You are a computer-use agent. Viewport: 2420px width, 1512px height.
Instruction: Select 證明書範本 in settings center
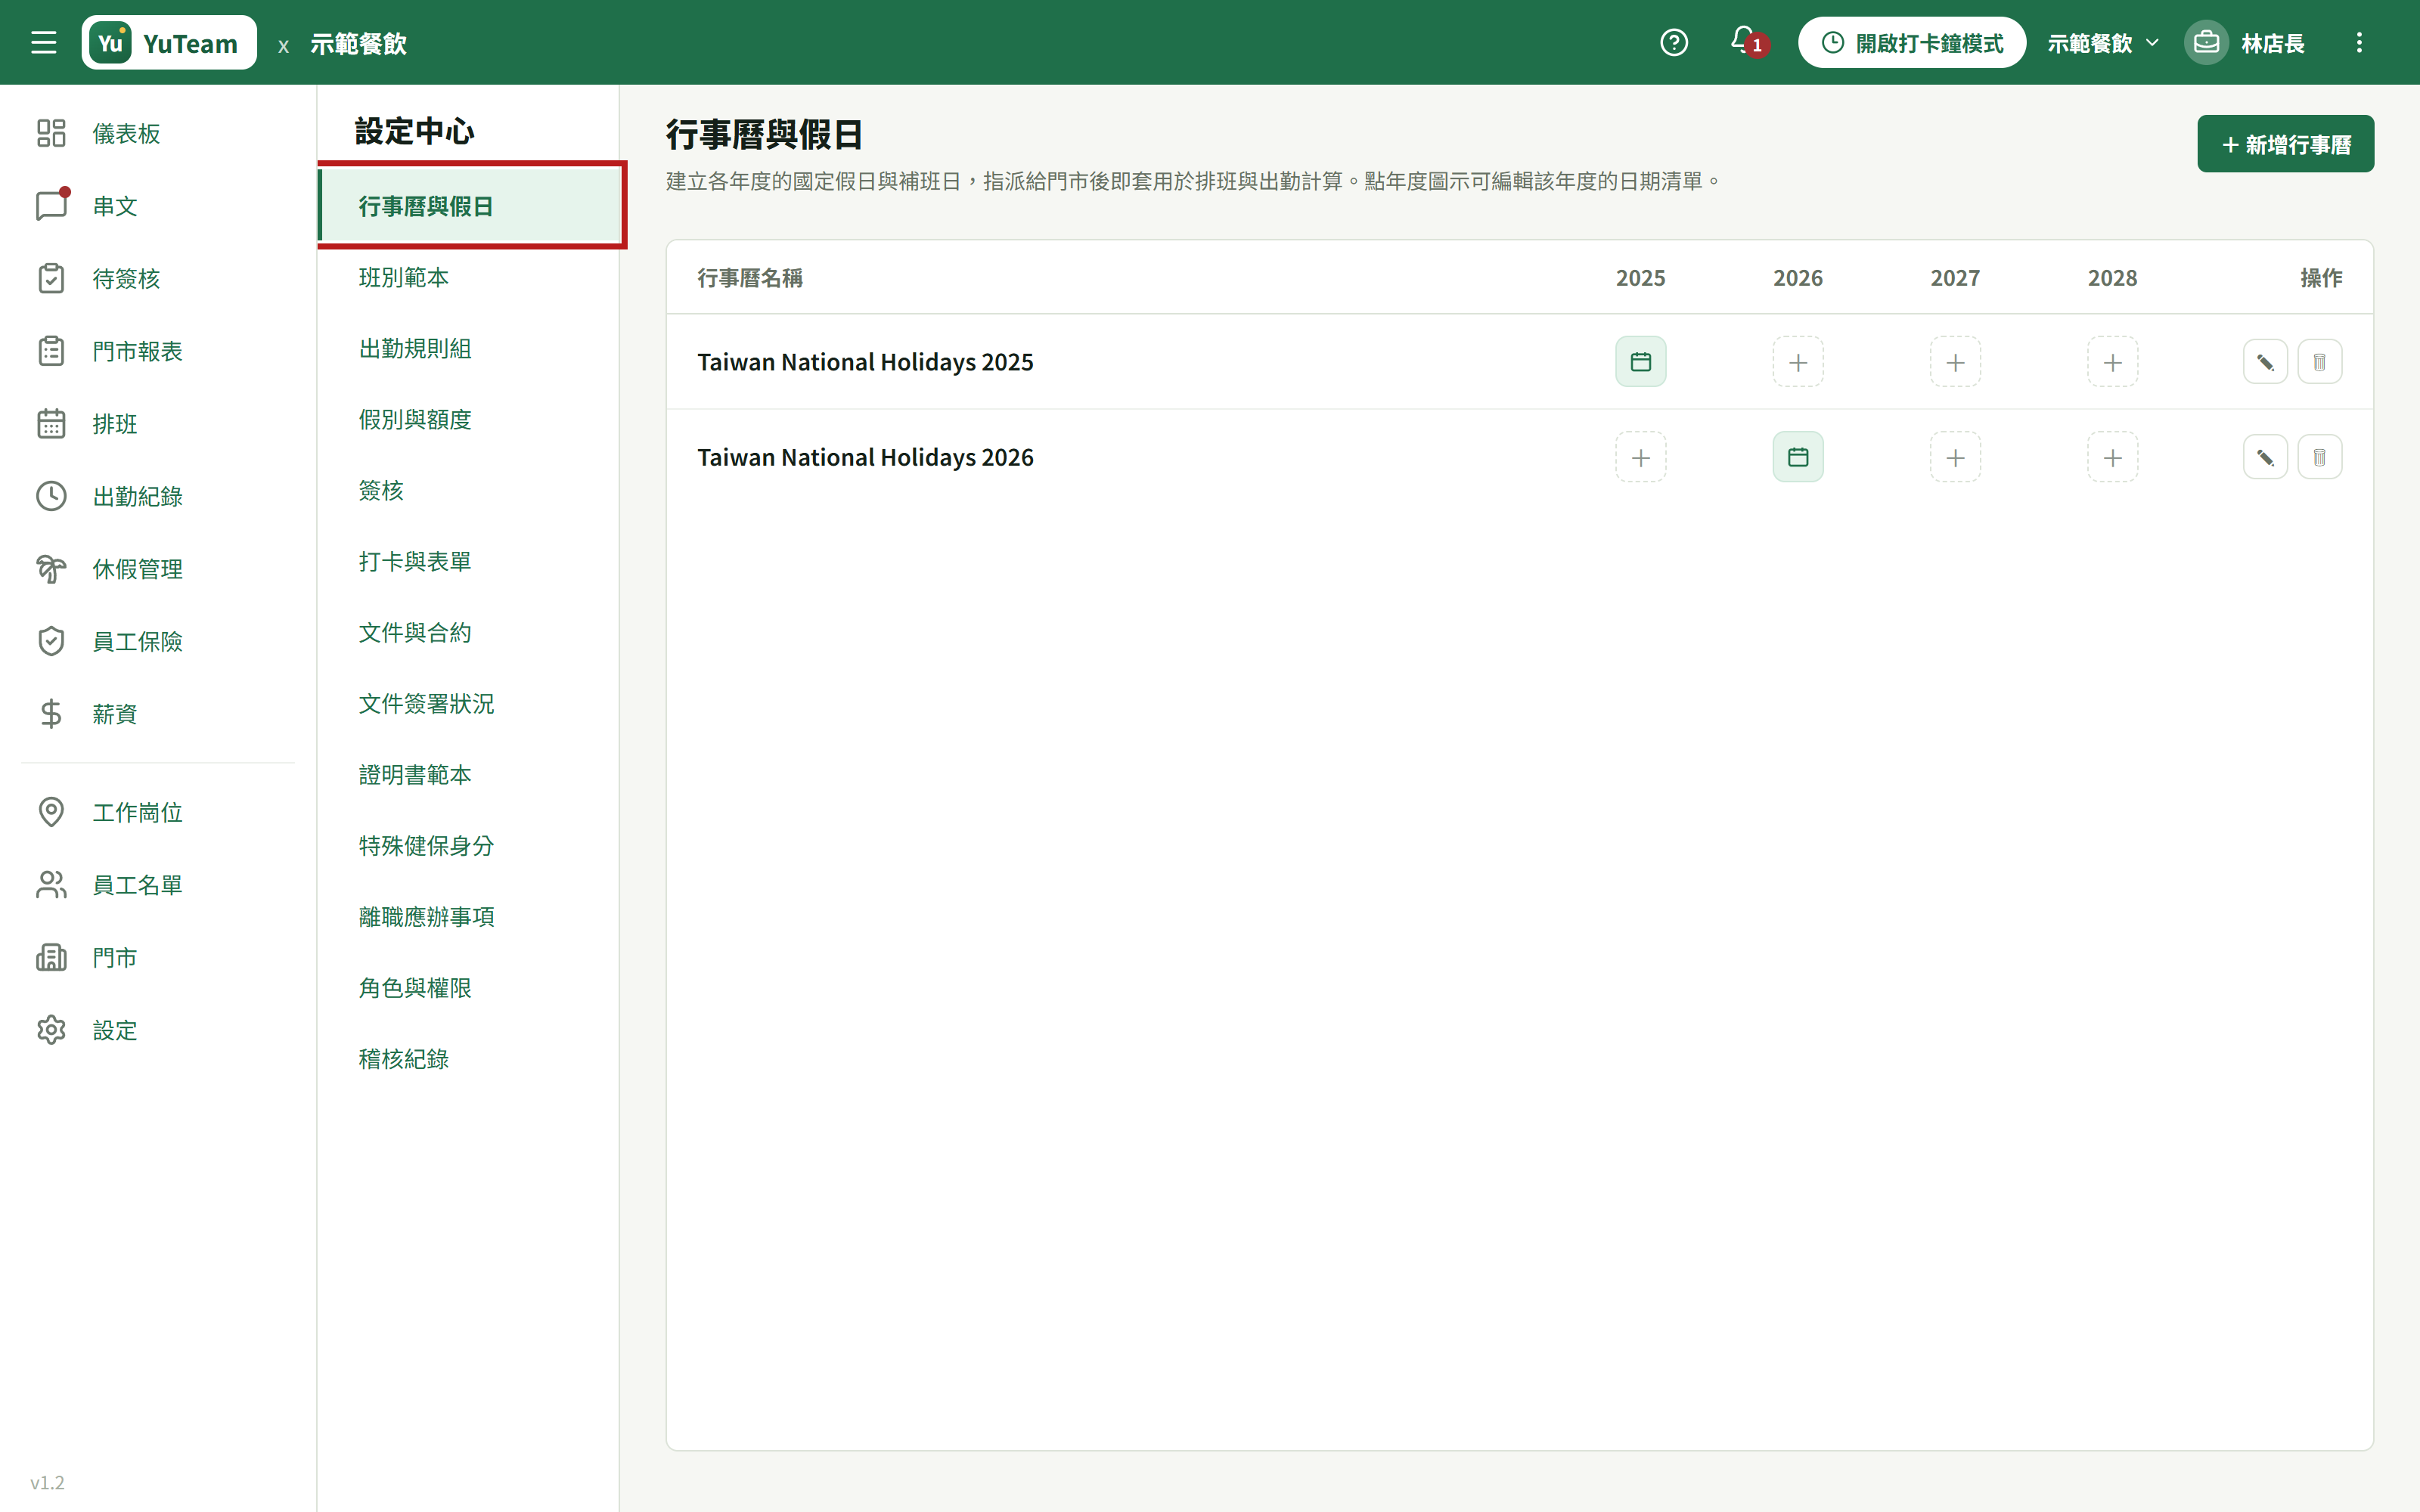tap(468, 774)
